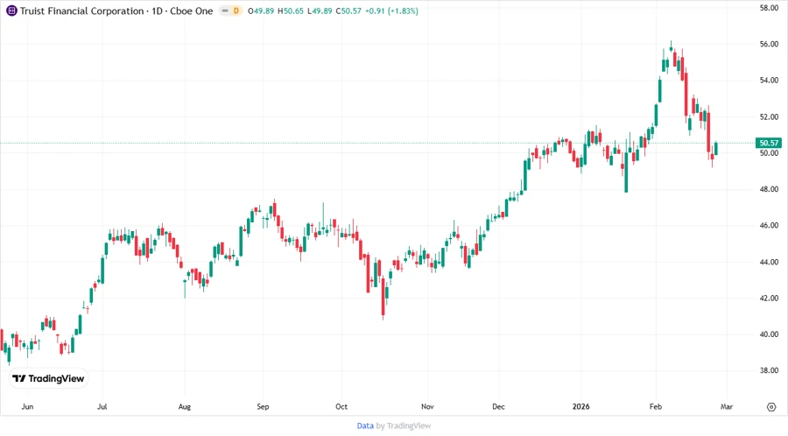Click the 48.00 price axis label
The image size is (788, 436).
coord(769,189)
